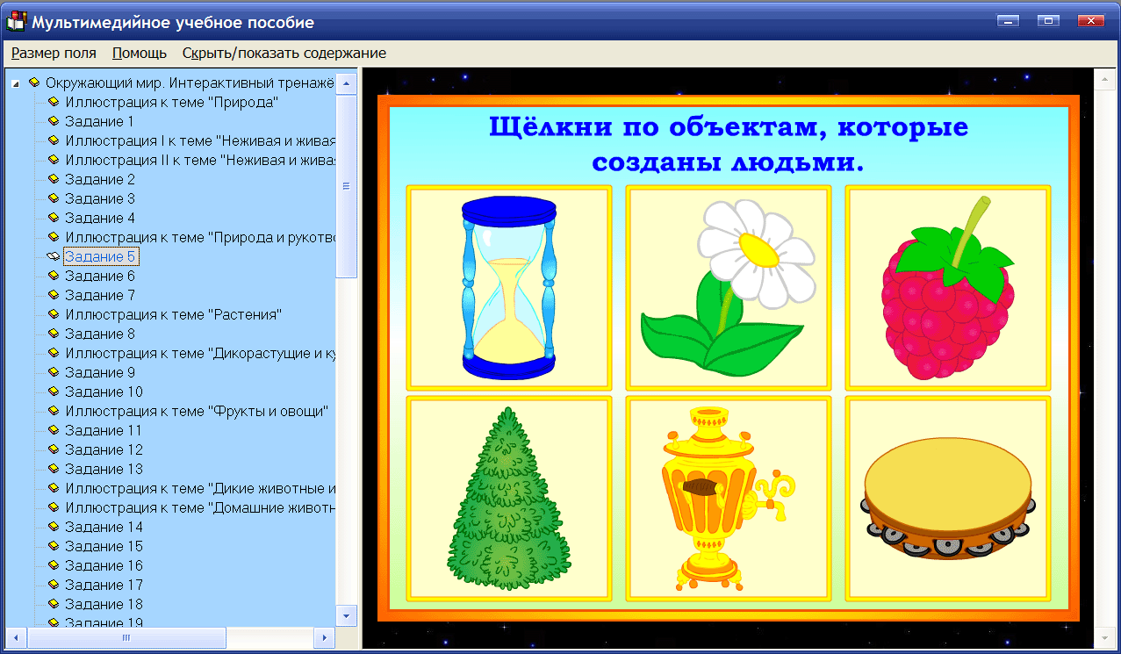Screen dimensions: 1121x654
Task: Click book icon beside Иллюстрация "Фрукты и овощи"
Action: (53, 411)
